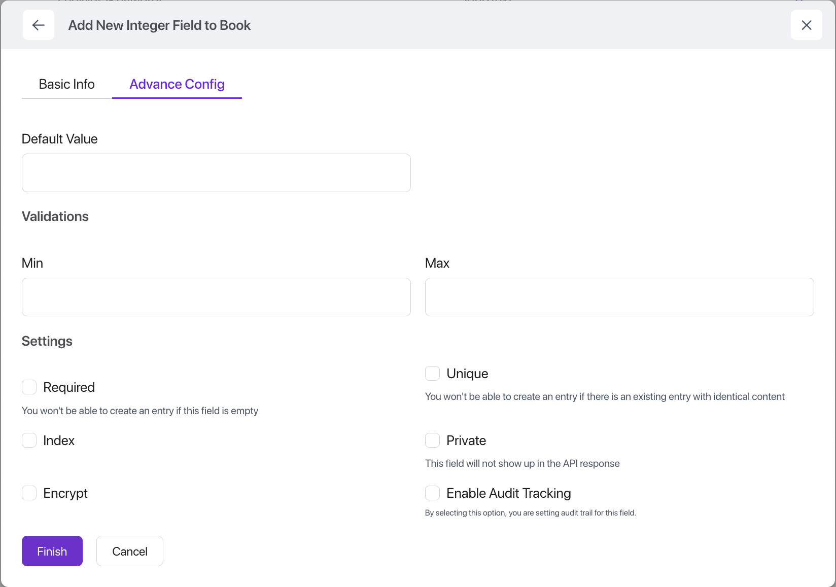Click the Cancel button
Viewport: 836px width, 587px height.
point(130,551)
